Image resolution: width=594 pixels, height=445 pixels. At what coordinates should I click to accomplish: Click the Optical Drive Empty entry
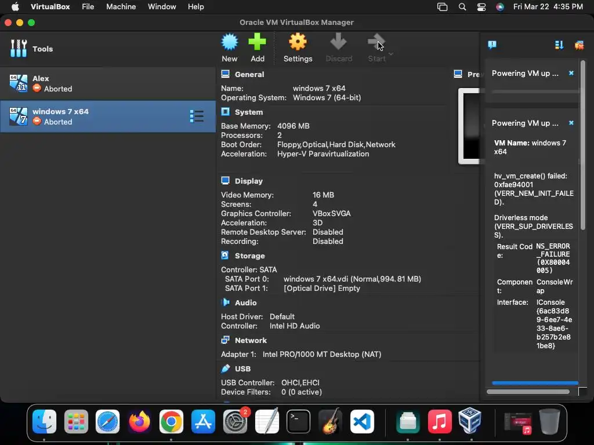coord(321,289)
